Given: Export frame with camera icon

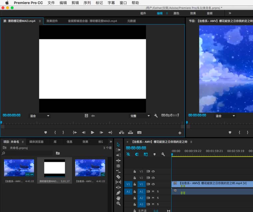Looking at the screenshot, I should pyautogui.click(x=139, y=132).
